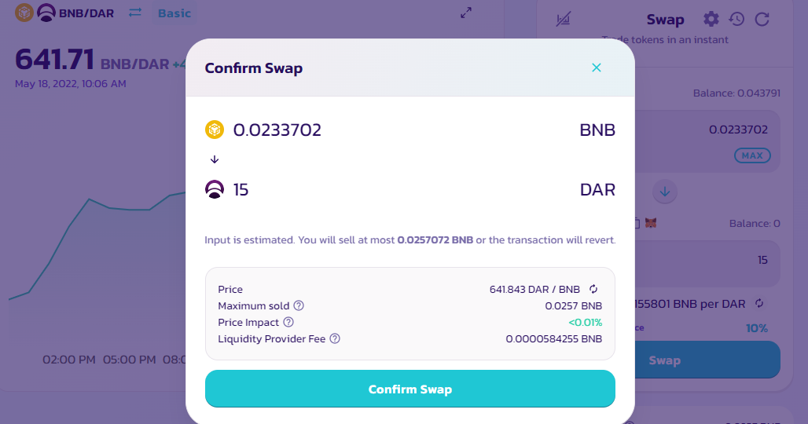Close the Confirm Swap dialog
This screenshot has width=808, height=424.
pos(597,68)
